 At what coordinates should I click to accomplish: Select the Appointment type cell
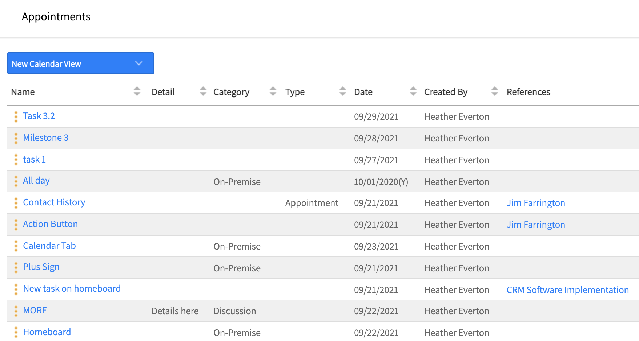tap(312, 203)
